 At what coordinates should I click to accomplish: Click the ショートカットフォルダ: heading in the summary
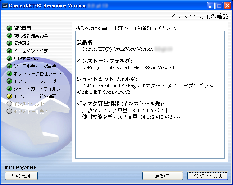[x=107, y=79]
